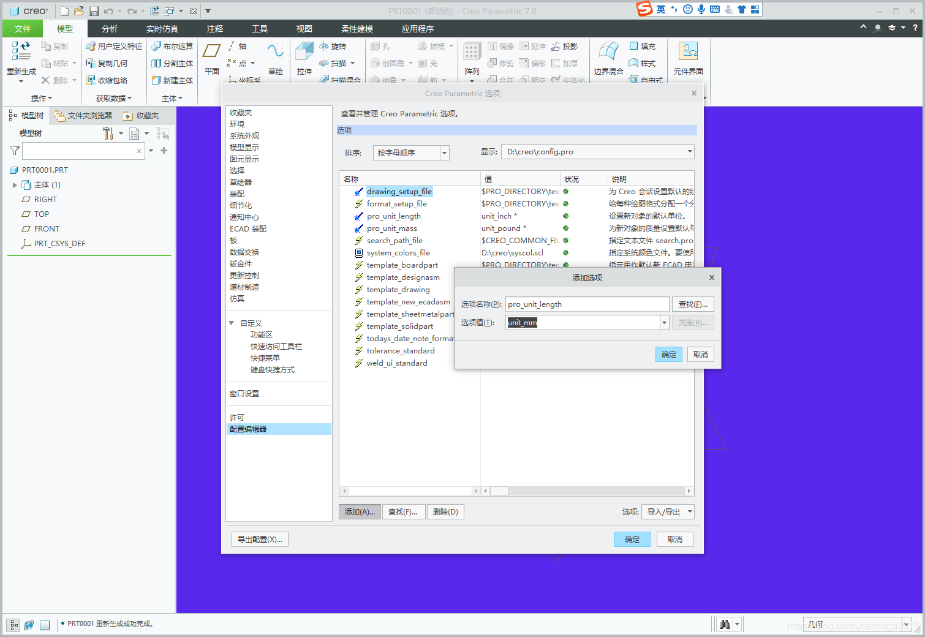Click the 添加(A)... button

pyautogui.click(x=360, y=512)
